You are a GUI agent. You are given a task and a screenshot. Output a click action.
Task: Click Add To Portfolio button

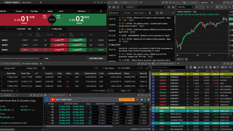click(127, 100)
